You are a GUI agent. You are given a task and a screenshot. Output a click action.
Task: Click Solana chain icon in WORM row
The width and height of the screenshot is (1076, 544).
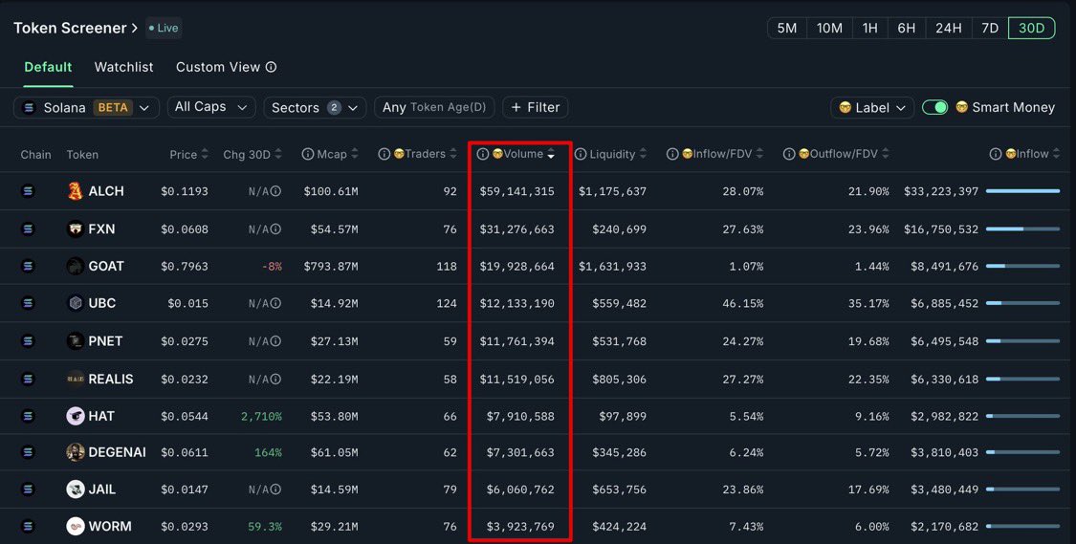[x=28, y=526]
